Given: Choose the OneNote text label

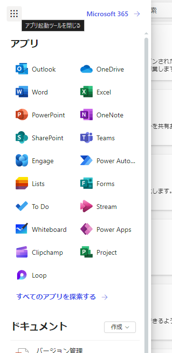Looking at the screenshot, I should (x=110, y=115).
